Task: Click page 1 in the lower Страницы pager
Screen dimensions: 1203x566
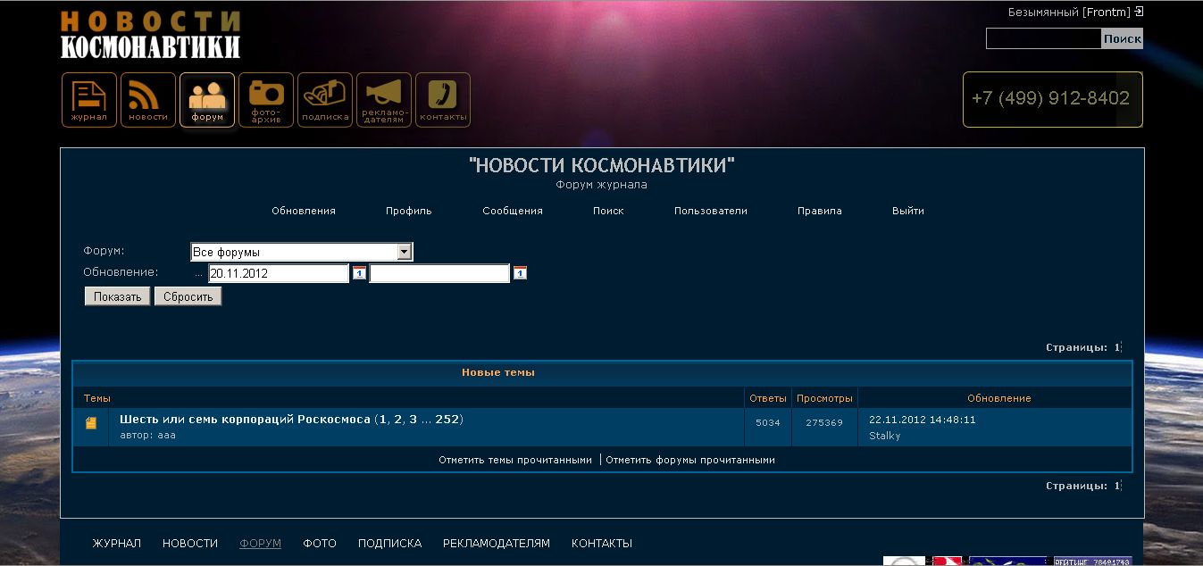Action: tap(1116, 486)
